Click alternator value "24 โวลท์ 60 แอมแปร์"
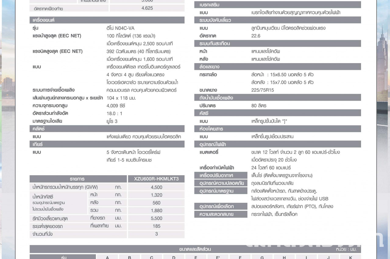The width and height of the screenshot is (390, 259). (271, 168)
